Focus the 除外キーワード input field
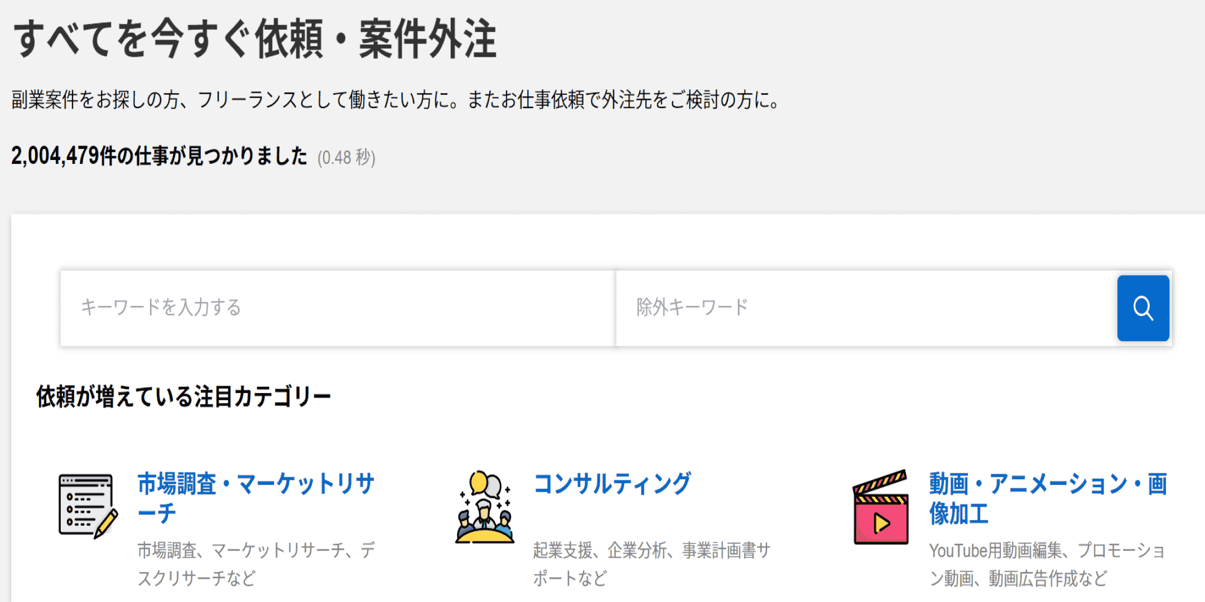This screenshot has height=602, width=1205. click(866, 308)
